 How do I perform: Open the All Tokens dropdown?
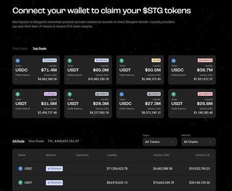[x=160, y=142]
